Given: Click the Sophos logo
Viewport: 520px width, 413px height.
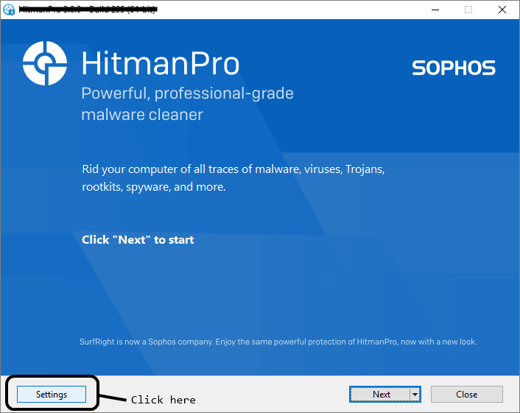Looking at the screenshot, I should 453,68.
